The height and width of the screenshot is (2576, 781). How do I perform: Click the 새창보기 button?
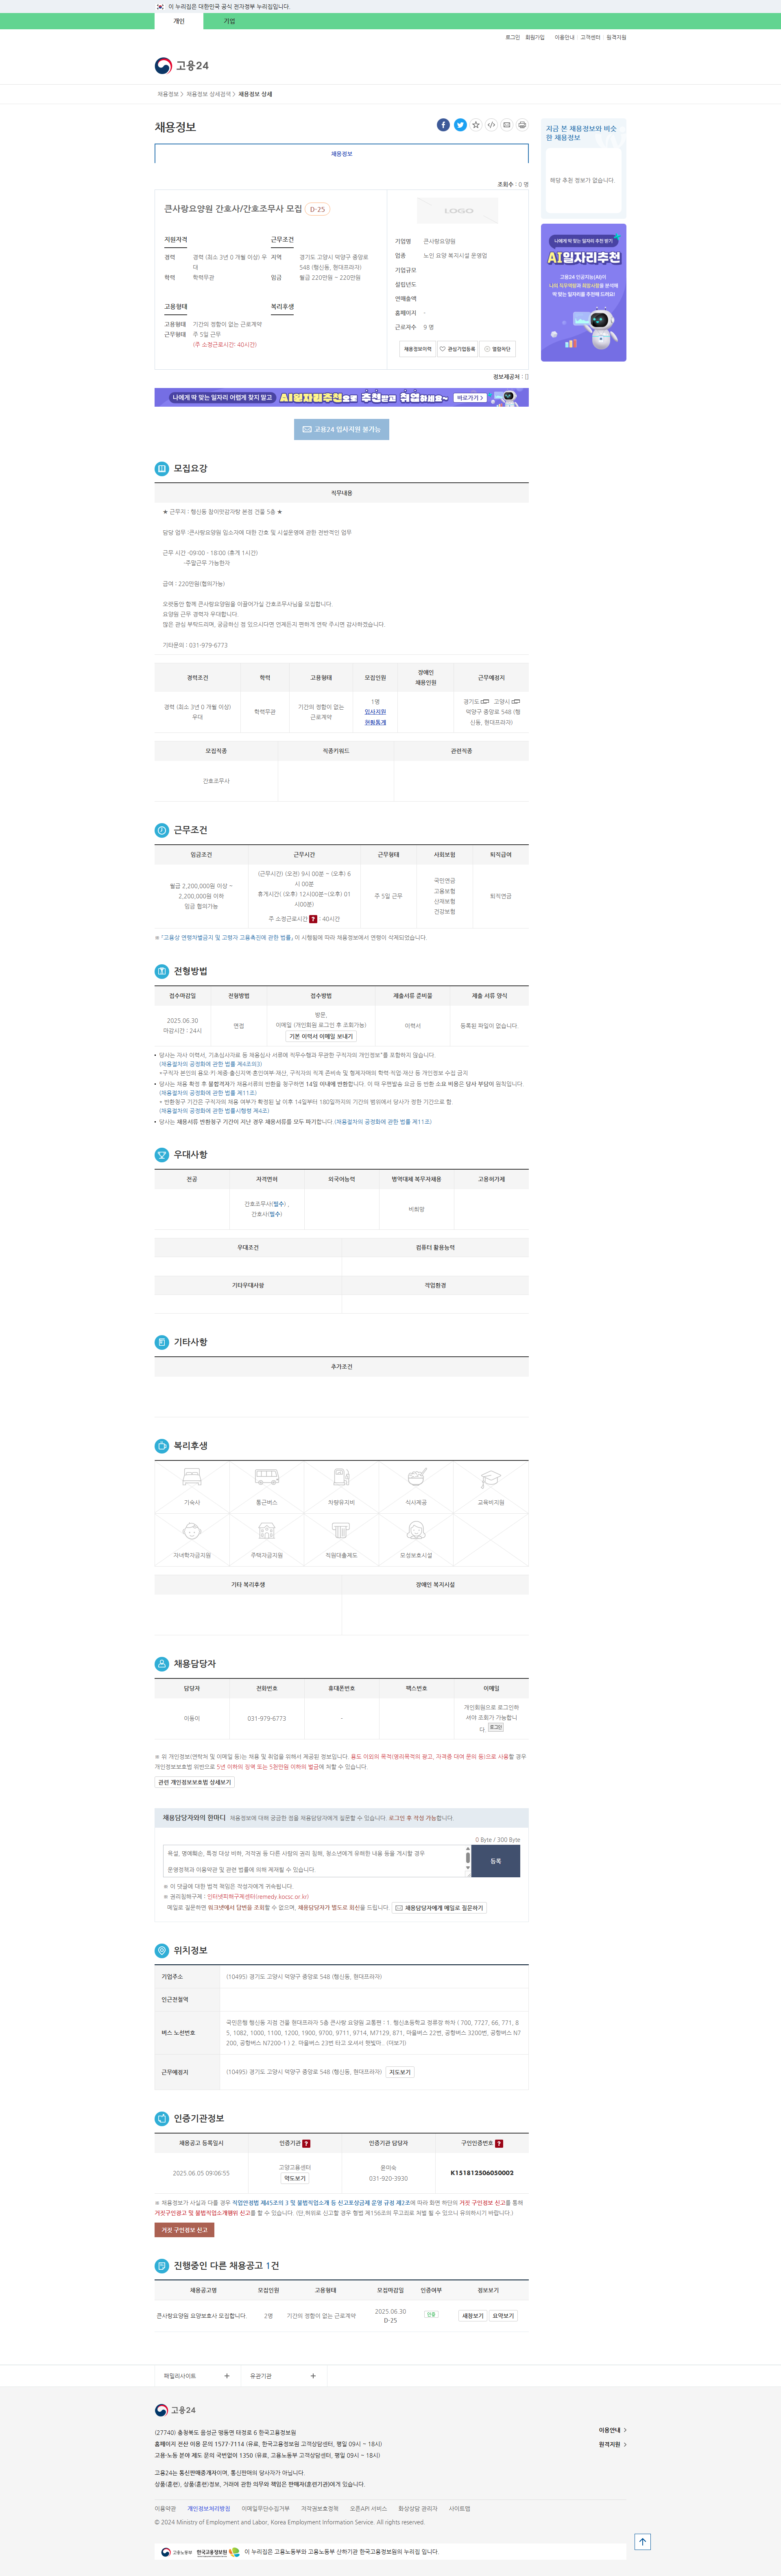(x=473, y=2316)
